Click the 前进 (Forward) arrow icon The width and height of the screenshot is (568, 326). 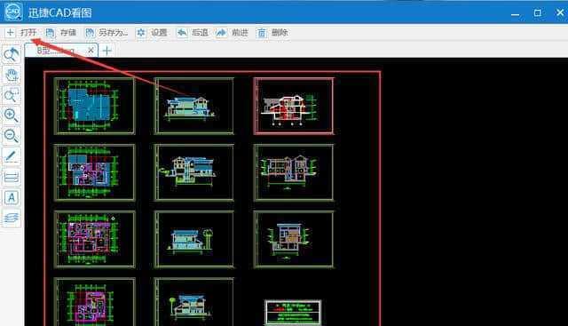(x=221, y=33)
